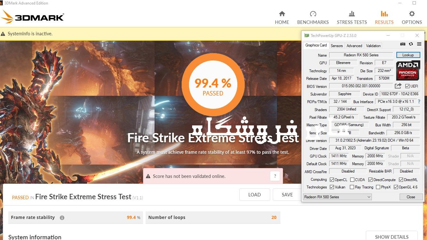This screenshot has height=240, width=427.
Task: Open the Advanced tab in GPU-Z
Action: tap(354, 46)
